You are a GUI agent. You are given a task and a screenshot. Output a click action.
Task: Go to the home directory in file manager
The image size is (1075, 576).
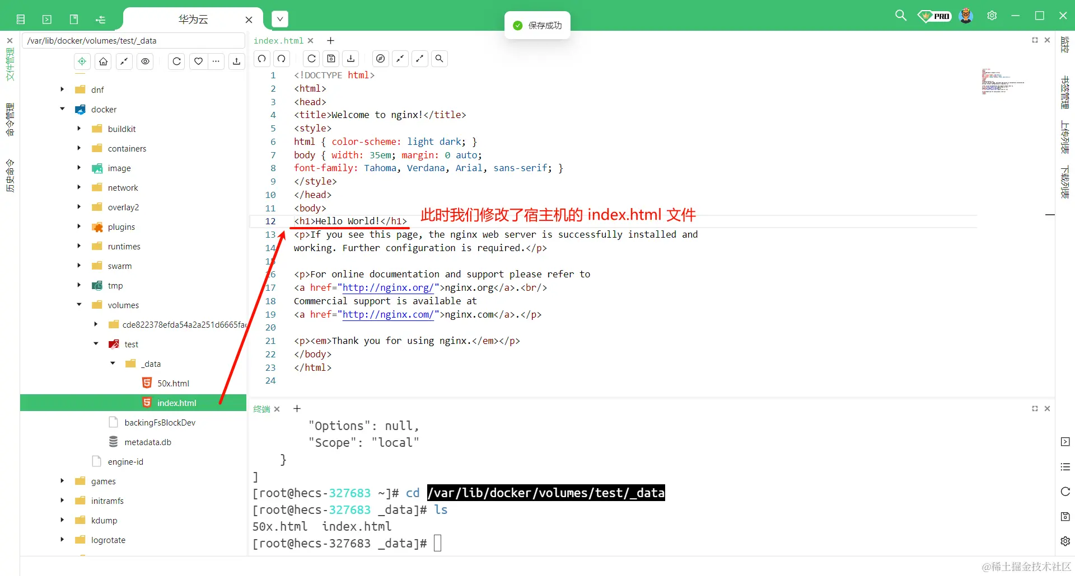pos(104,62)
